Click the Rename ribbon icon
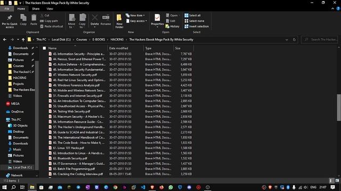The height and width of the screenshot is (191, 341). coord(105,20)
